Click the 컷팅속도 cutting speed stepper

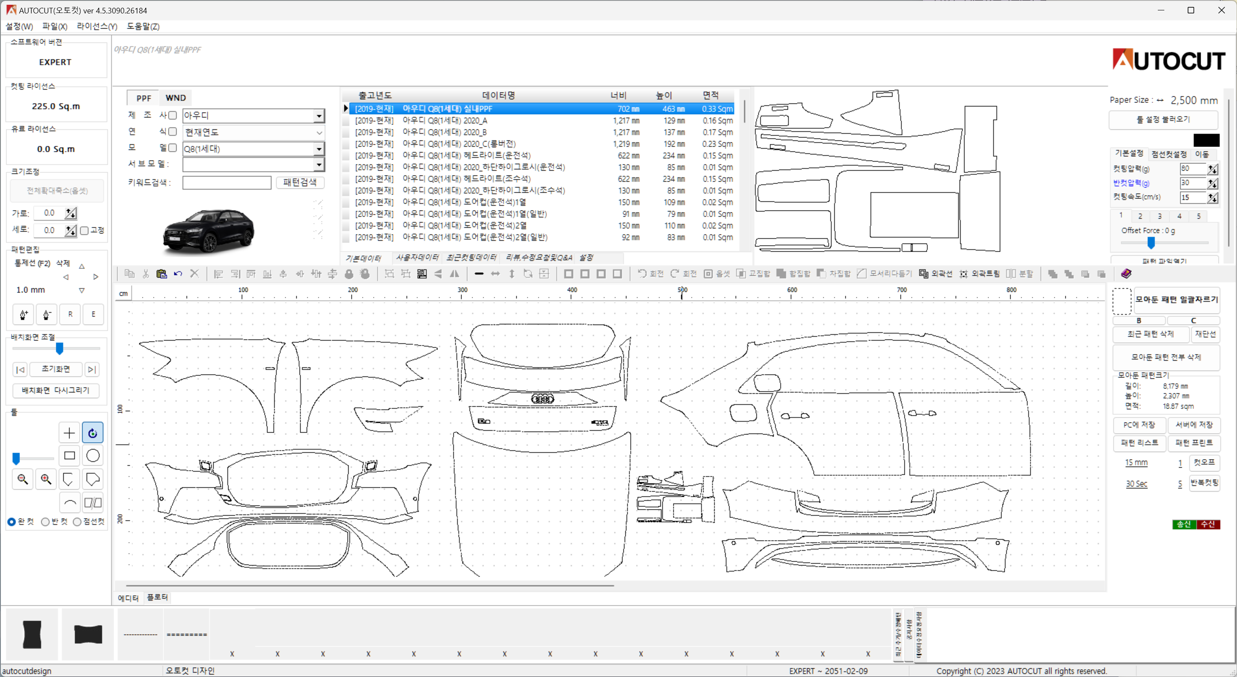[x=1212, y=198]
